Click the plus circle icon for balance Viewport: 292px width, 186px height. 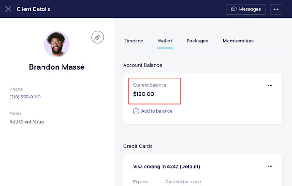click(x=136, y=111)
